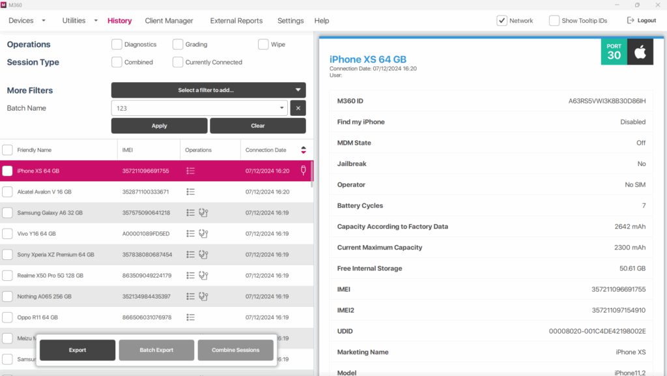The image size is (667, 376).
Task: Open operations list icon for Oppo R11
Action: tap(190, 317)
